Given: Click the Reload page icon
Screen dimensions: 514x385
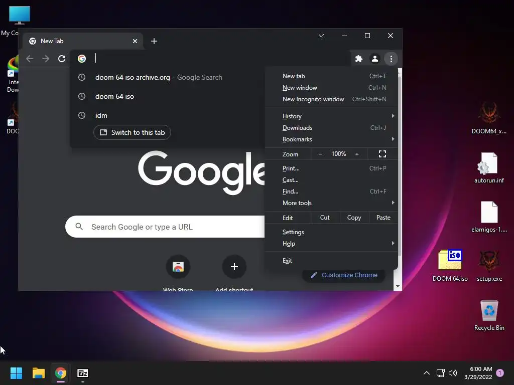Looking at the screenshot, I should (x=62, y=59).
